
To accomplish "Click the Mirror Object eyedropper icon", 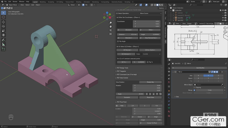I will click(x=222, y=85).
